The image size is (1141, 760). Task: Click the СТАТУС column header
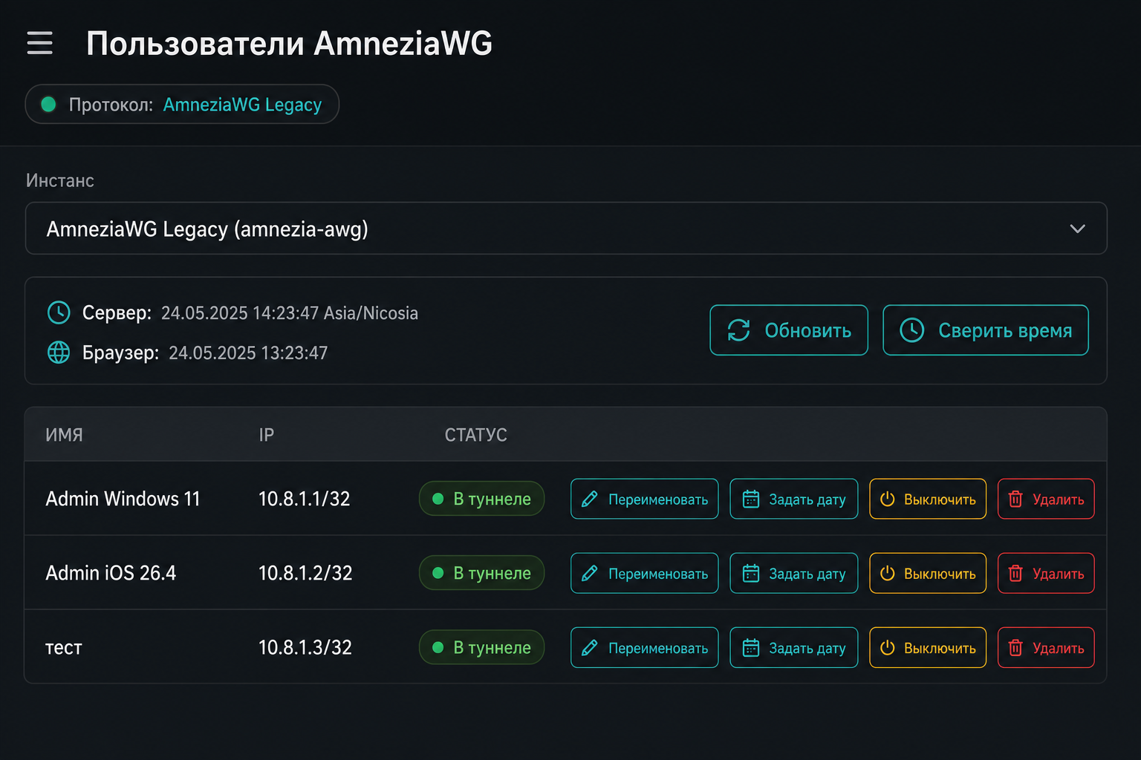(x=476, y=435)
